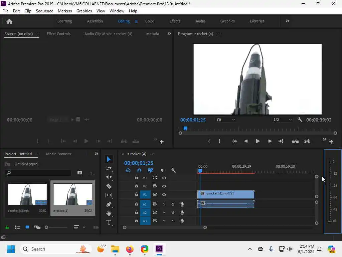The height and width of the screenshot is (257, 342).
Task: Switch to the Color workspace
Action: click(150, 21)
